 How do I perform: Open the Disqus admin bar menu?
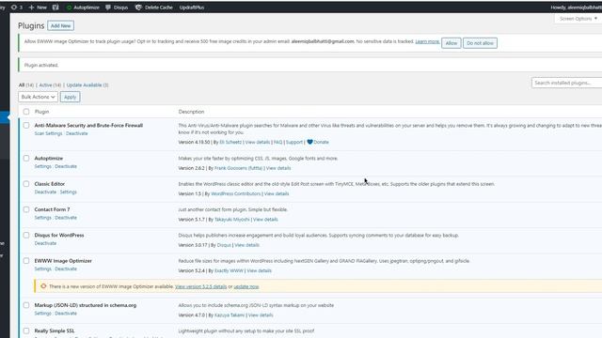117,8
